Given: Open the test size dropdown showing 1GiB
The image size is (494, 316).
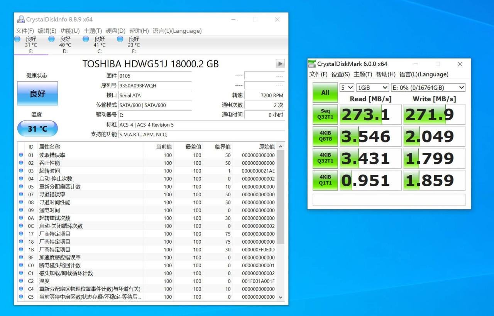Looking at the screenshot, I should pyautogui.click(x=372, y=88).
